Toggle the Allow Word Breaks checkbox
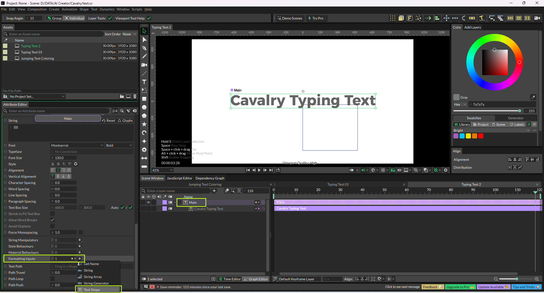 tap(52, 220)
